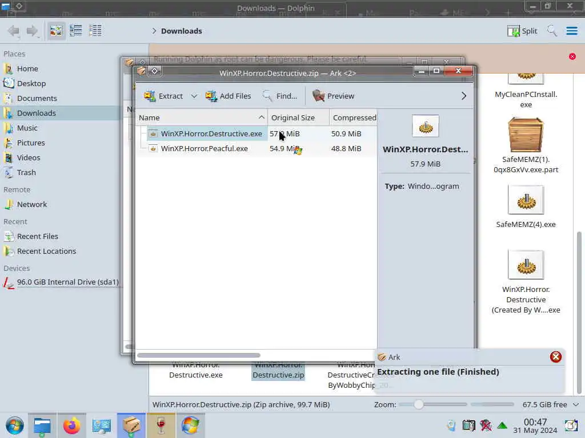Click Ark horizontal scrollbar
585x438 pixels.
[x=198, y=355]
